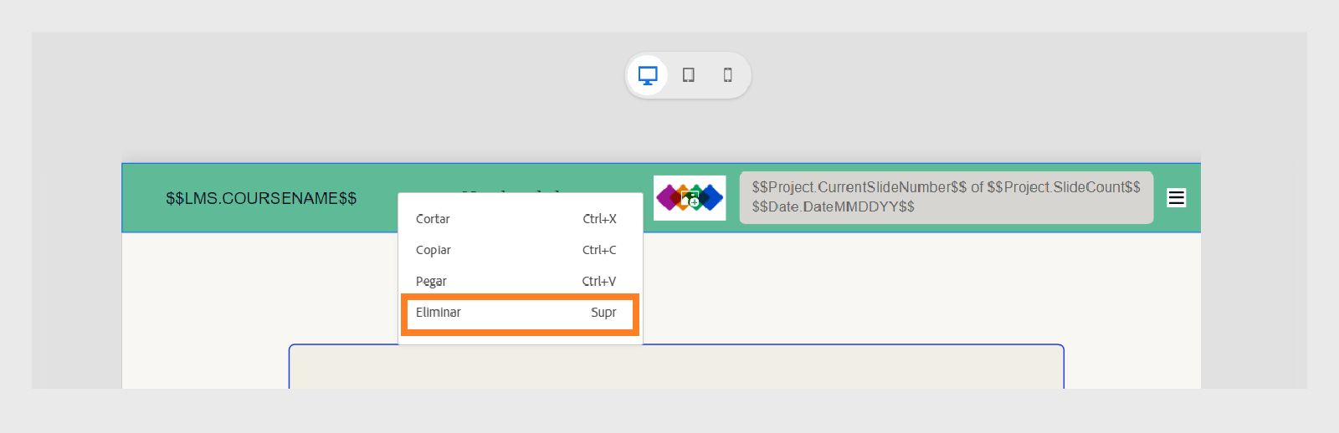Switch to the tablet preview layout
Viewport: 1339px width, 433px height.
688,75
